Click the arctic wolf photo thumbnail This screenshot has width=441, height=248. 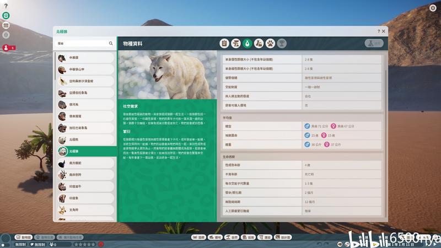pyautogui.click(x=168, y=74)
